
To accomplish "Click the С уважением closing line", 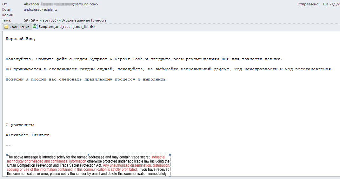I will 20,125.
